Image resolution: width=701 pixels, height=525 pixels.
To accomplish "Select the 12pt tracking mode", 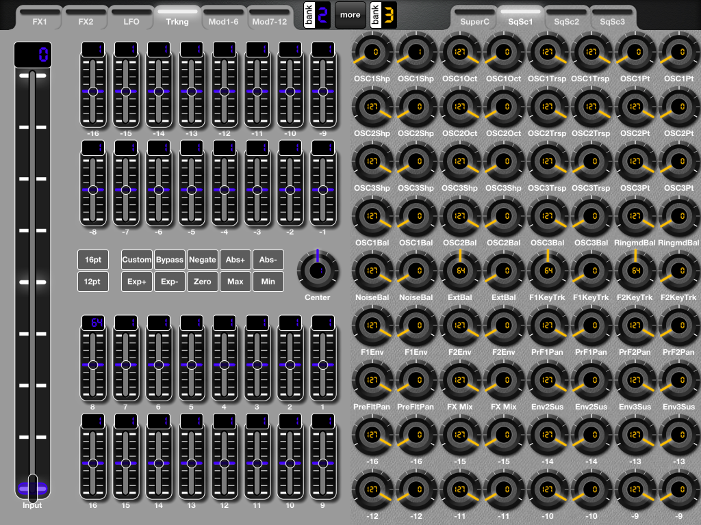I will click(93, 282).
